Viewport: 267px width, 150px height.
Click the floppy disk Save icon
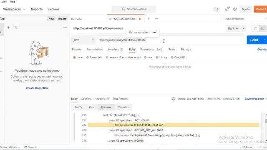(x=230, y=28)
